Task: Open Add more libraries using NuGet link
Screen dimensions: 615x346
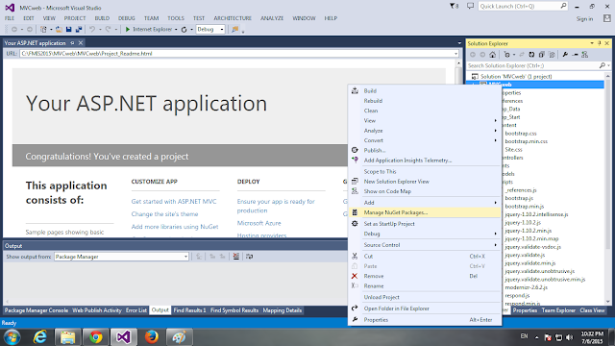Action: (175, 227)
